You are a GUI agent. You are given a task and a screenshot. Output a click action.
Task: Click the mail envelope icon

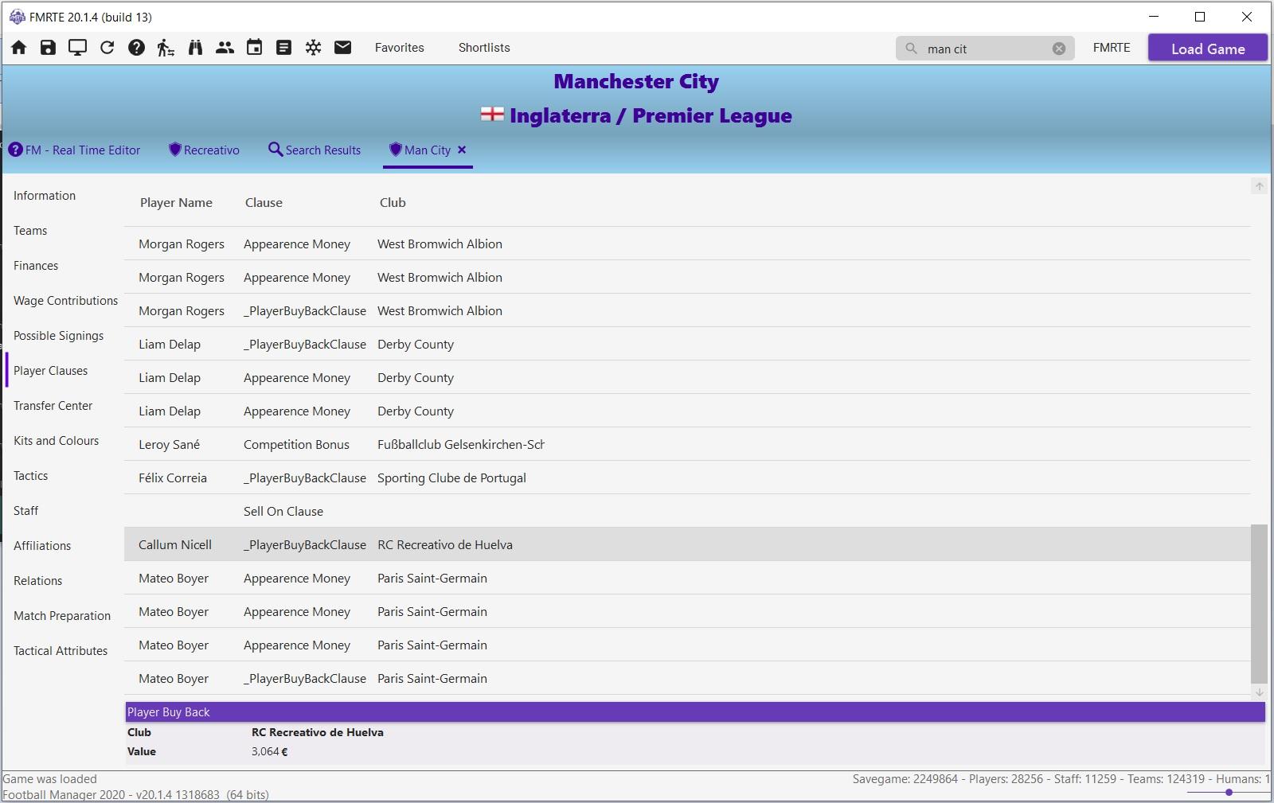(x=342, y=48)
